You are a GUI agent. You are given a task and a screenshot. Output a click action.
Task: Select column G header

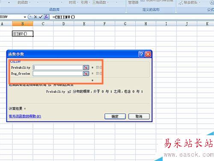125,24
